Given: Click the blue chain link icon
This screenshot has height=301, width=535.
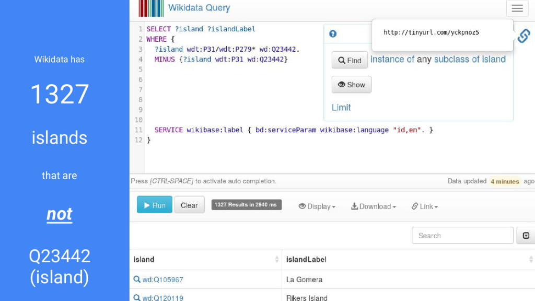Looking at the screenshot, I should [x=524, y=36].
